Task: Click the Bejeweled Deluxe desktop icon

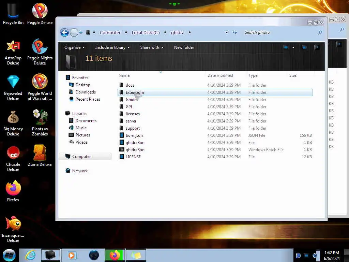Action: pyautogui.click(x=13, y=88)
